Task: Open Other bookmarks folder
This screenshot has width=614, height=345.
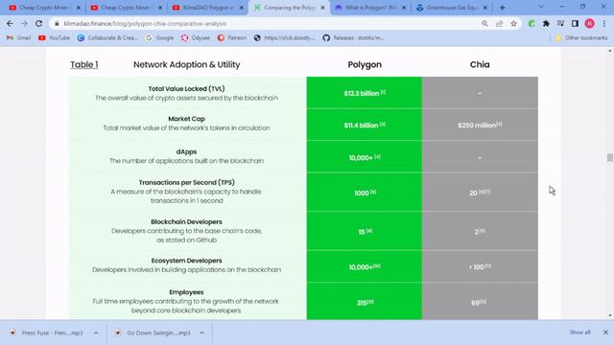Action: point(581,38)
